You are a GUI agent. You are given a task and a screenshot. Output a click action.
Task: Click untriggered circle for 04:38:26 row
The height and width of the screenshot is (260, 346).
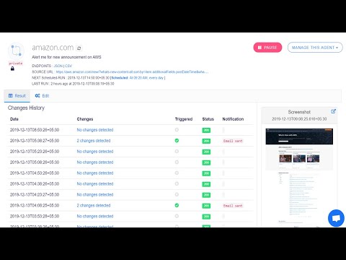click(x=177, y=183)
